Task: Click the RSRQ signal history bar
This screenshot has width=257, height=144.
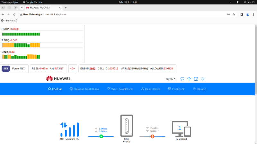Action: (42, 45)
